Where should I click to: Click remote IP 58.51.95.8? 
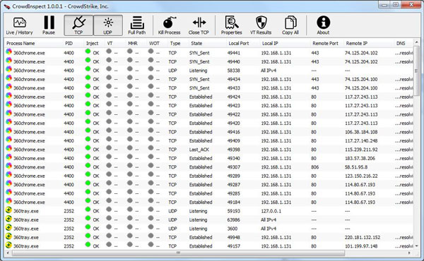coord(356,167)
